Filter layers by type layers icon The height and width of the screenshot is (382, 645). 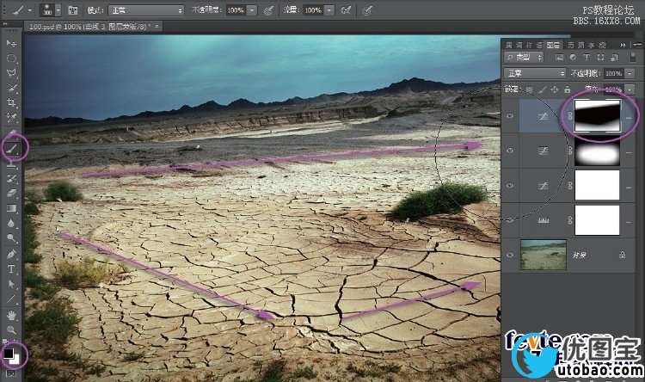[x=587, y=58]
